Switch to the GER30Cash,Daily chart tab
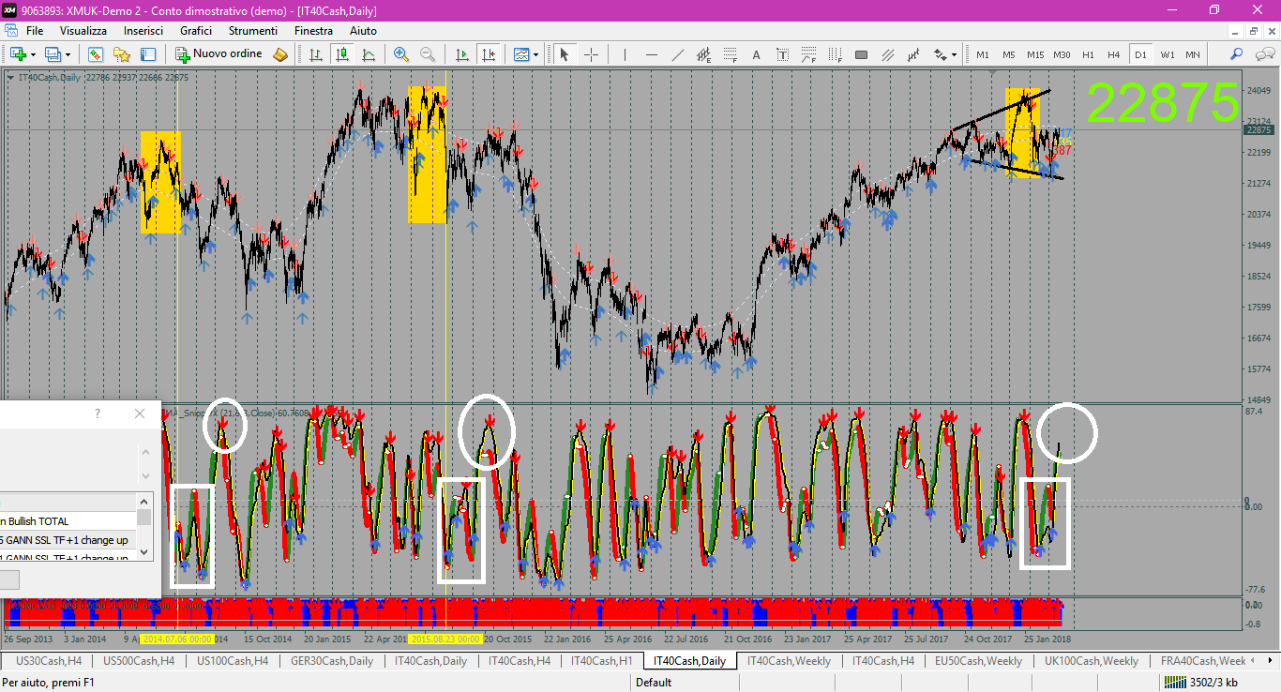This screenshot has width=1281, height=692. (x=332, y=661)
